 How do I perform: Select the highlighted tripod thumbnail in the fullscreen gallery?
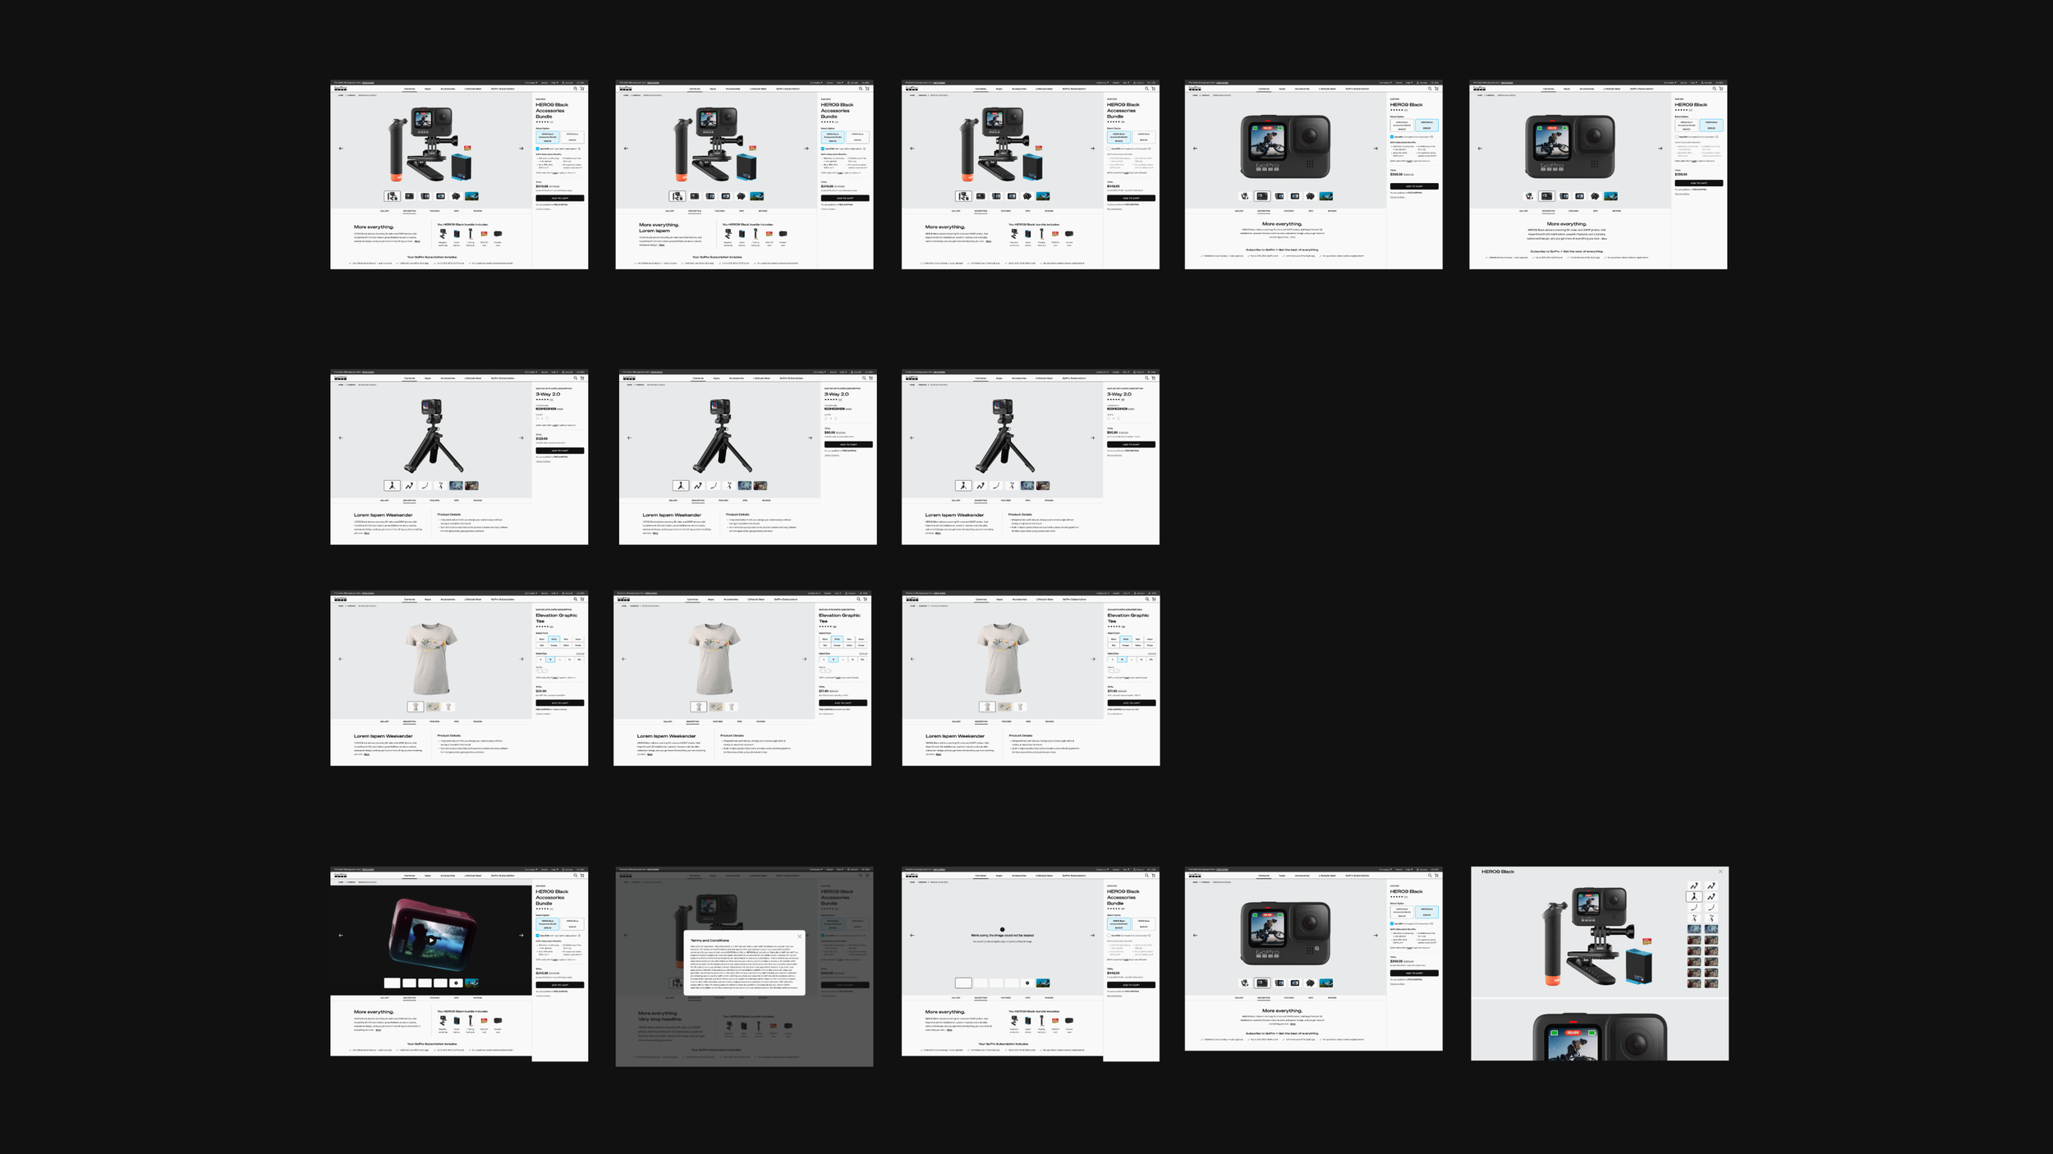pos(1693,897)
